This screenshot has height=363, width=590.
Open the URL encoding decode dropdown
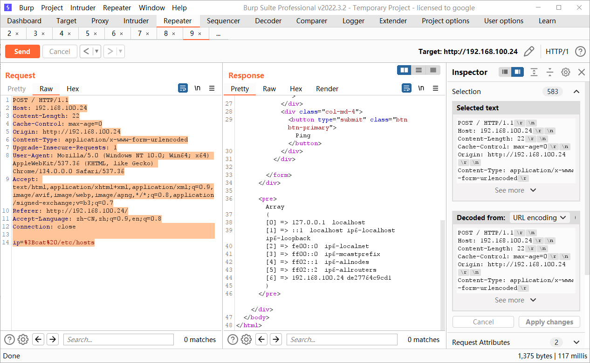[539, 218]
